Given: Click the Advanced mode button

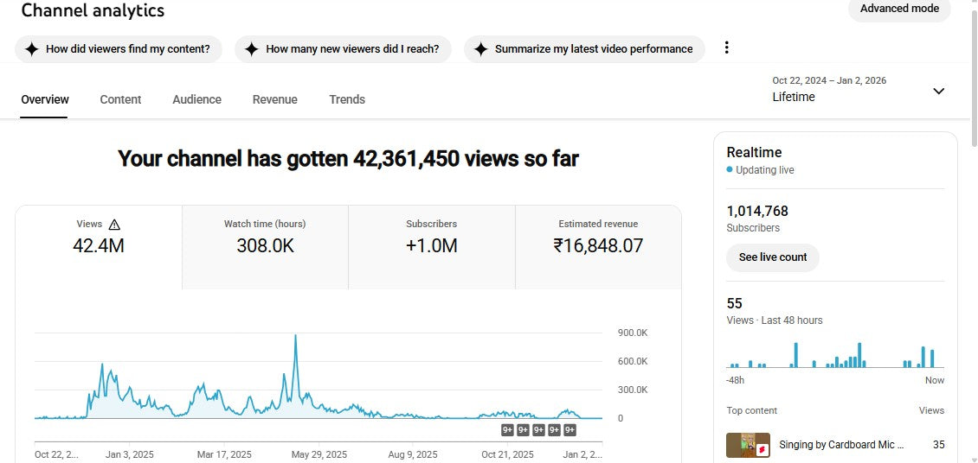Looking at the screenshot, I should (x=899, y=9).
